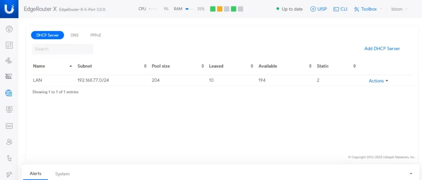Click Add DHCP Server link

click(x=382, y=49)
